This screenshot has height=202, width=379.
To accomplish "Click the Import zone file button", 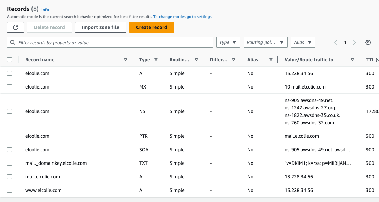I will click(x=100, y=27).
